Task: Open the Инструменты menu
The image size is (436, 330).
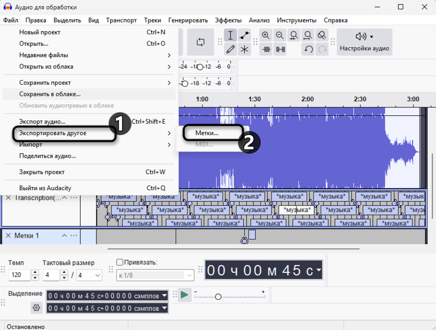Action: (297, 20)
